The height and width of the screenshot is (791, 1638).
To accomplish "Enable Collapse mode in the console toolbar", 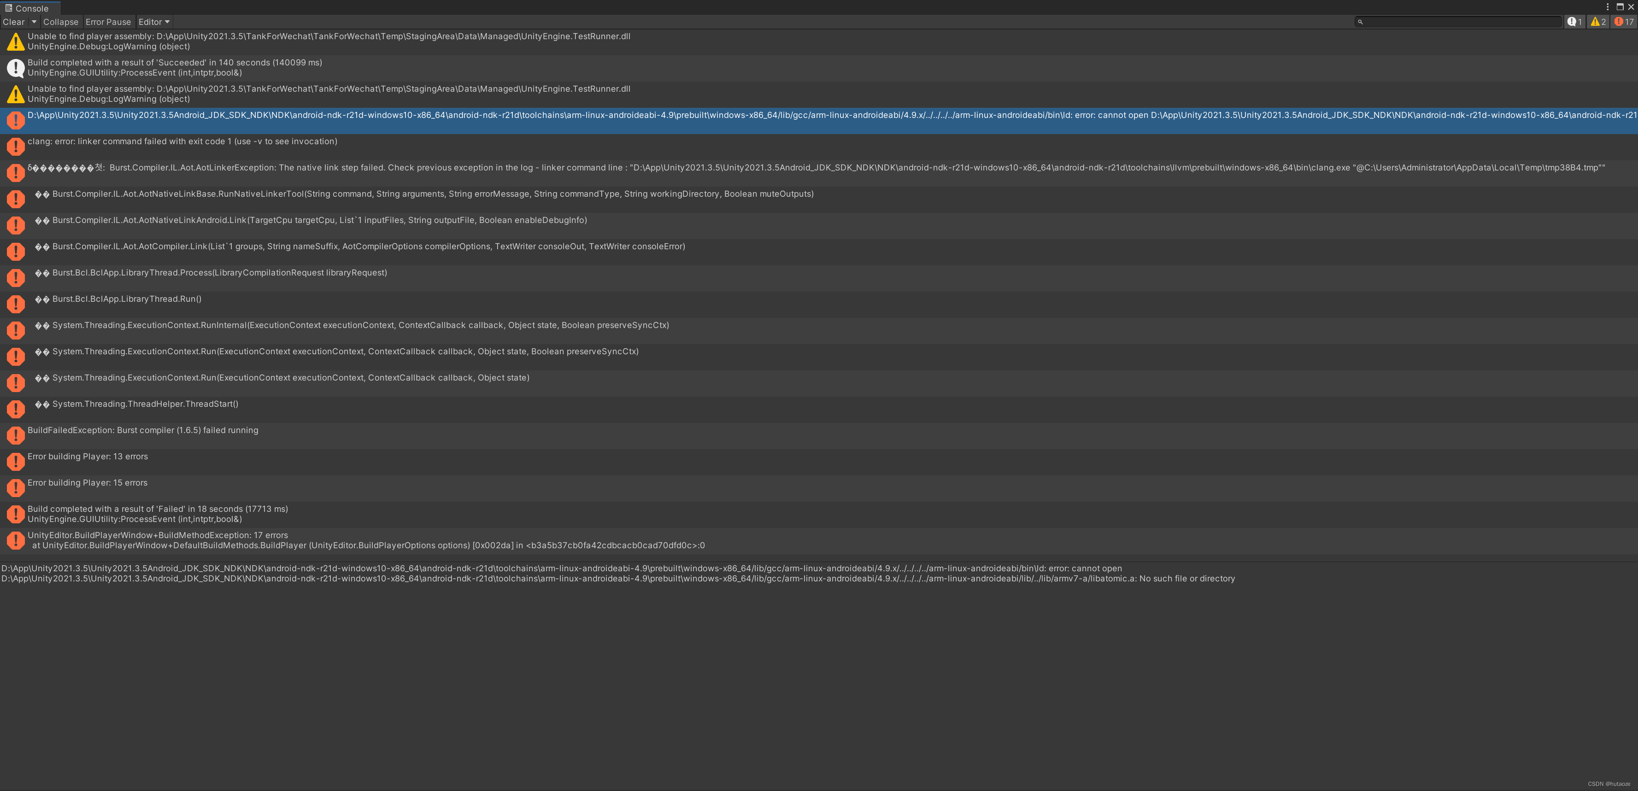I will 61,22.
